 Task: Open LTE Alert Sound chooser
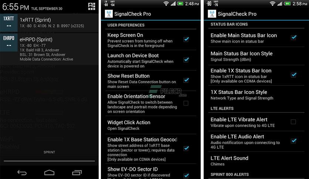click(x=256, y=161)
